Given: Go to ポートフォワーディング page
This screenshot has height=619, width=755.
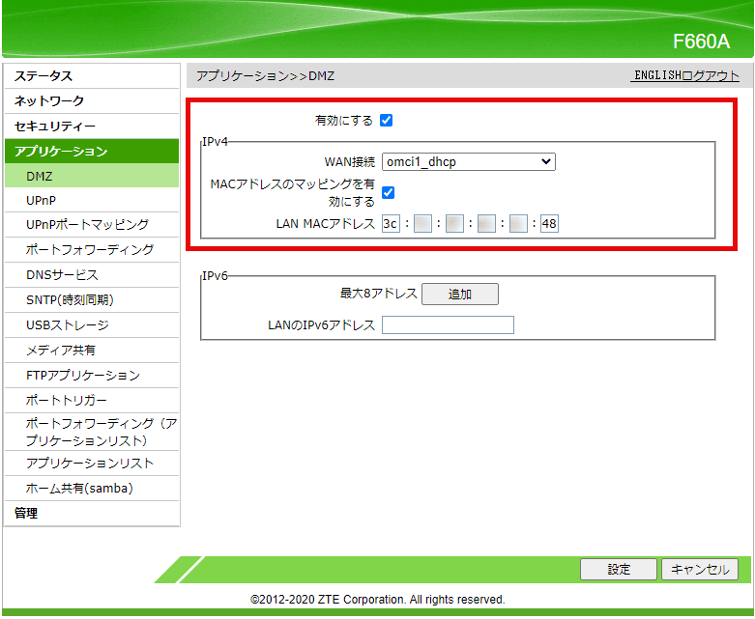Looking at the screenshot, I should pos(90,250).
